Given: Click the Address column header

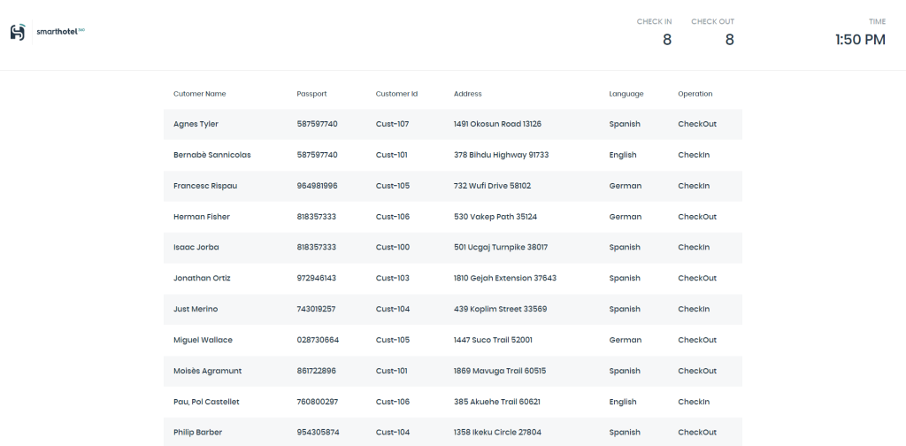Looking at the screenshot, I should pyautogui.click(x=467, y=94).
